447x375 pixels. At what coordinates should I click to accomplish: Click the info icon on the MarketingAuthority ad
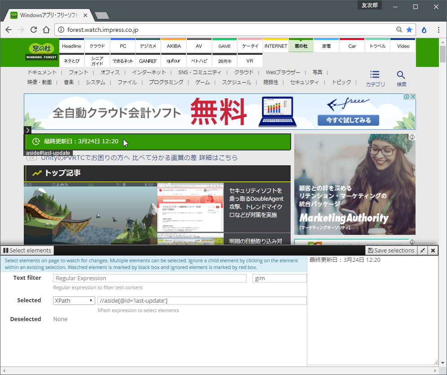tap(412, 137)
